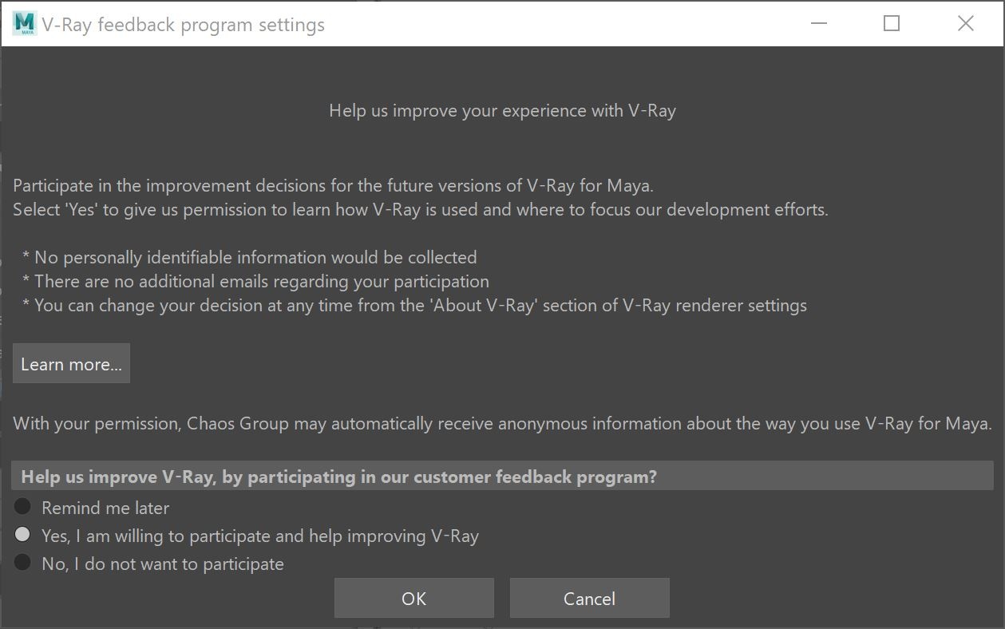Click the 'No, I do not want to participate' label
This screenshot has width=1005, height=629.
tap(163, 564)
